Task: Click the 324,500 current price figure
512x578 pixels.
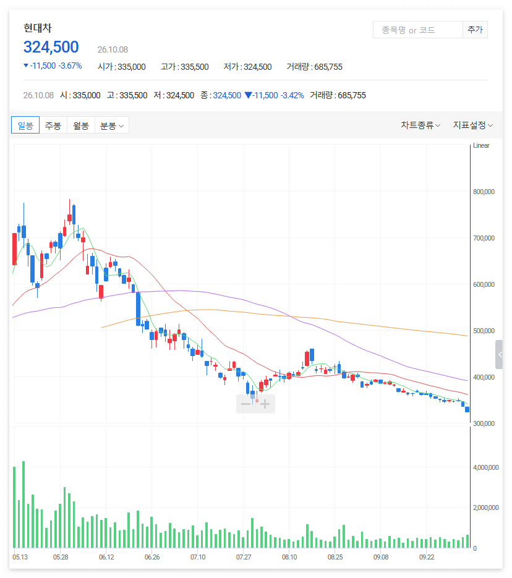Action: pyautogui.click(x=51, y=47)
